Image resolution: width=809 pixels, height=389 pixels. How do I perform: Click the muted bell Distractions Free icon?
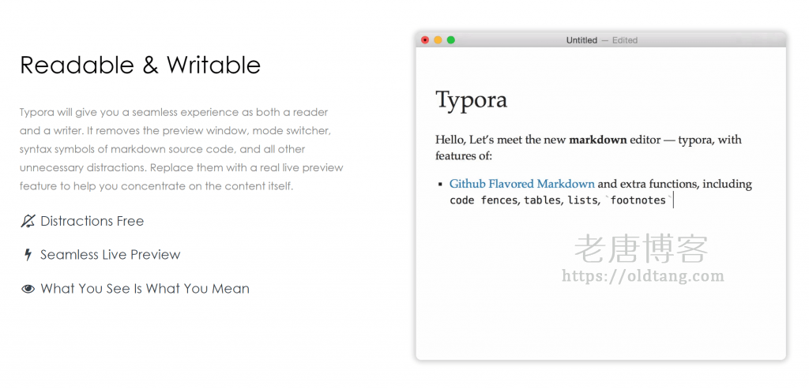28,221
